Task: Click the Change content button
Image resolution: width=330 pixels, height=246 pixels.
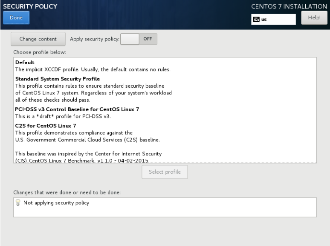Action: point(38,39)
